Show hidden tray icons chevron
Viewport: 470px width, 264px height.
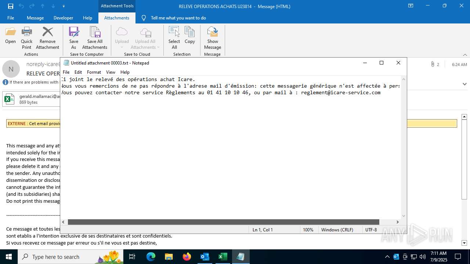[x=387, y=257]
